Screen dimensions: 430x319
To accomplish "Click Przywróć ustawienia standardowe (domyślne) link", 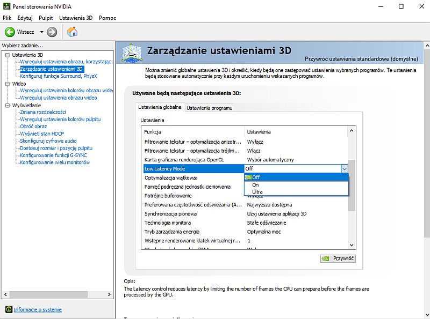I will click(361, 59).
